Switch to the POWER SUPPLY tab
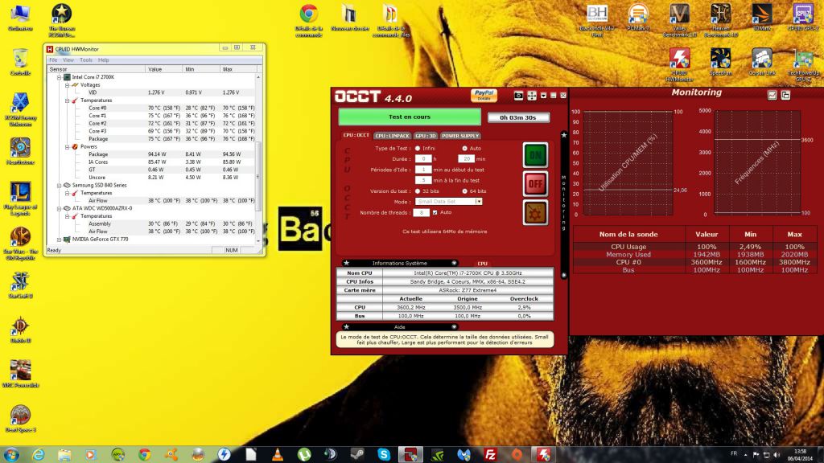 coord(460,136)
